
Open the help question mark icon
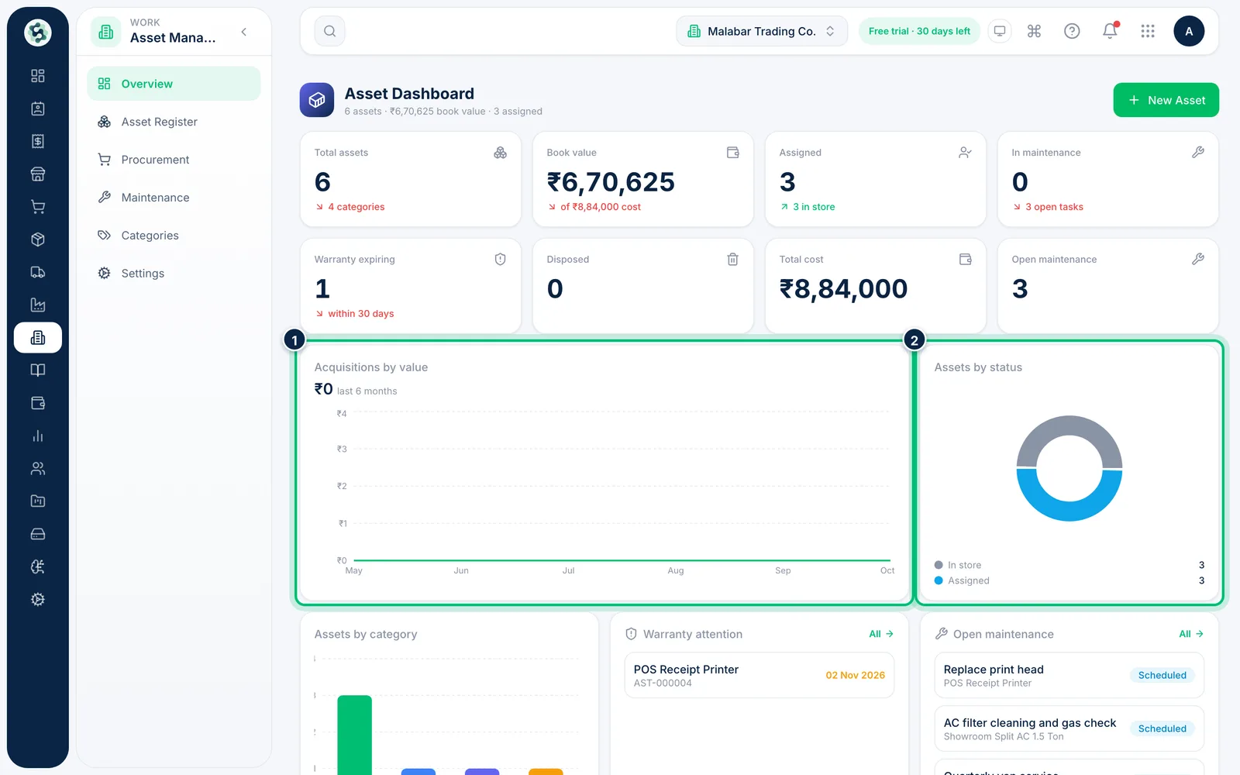click(1072, 31)
